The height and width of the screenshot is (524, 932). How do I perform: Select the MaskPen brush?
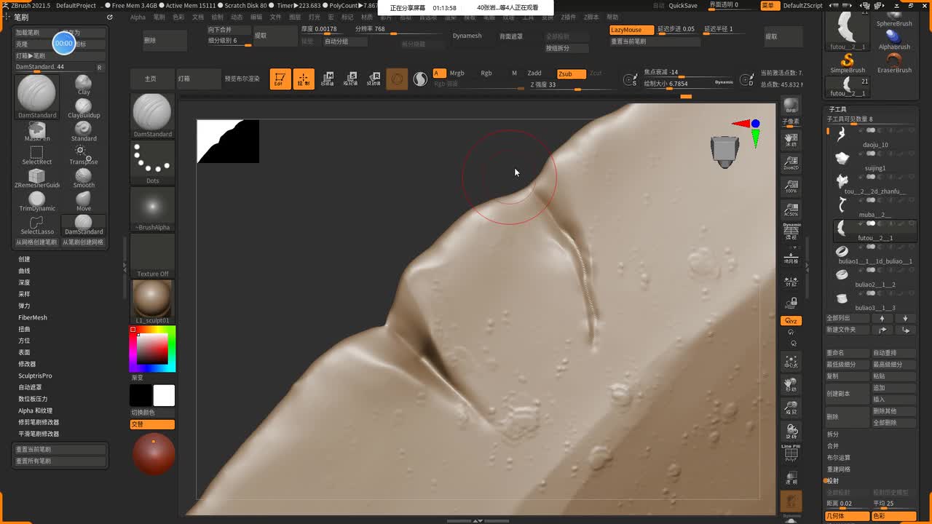click(x=37, y=131)
